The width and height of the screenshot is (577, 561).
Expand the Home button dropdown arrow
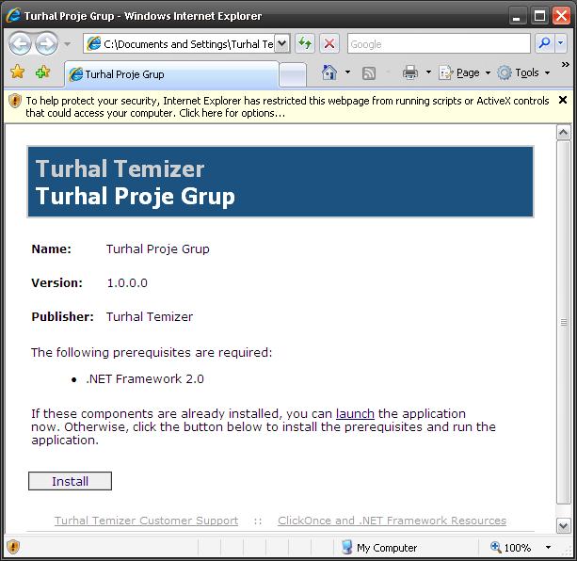point(347,72)
